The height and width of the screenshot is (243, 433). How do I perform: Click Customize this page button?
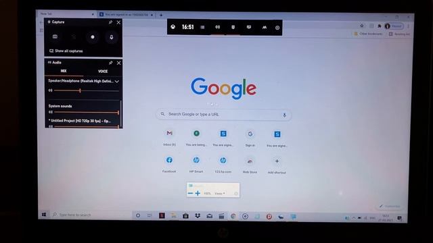click(x=390, y=206)
